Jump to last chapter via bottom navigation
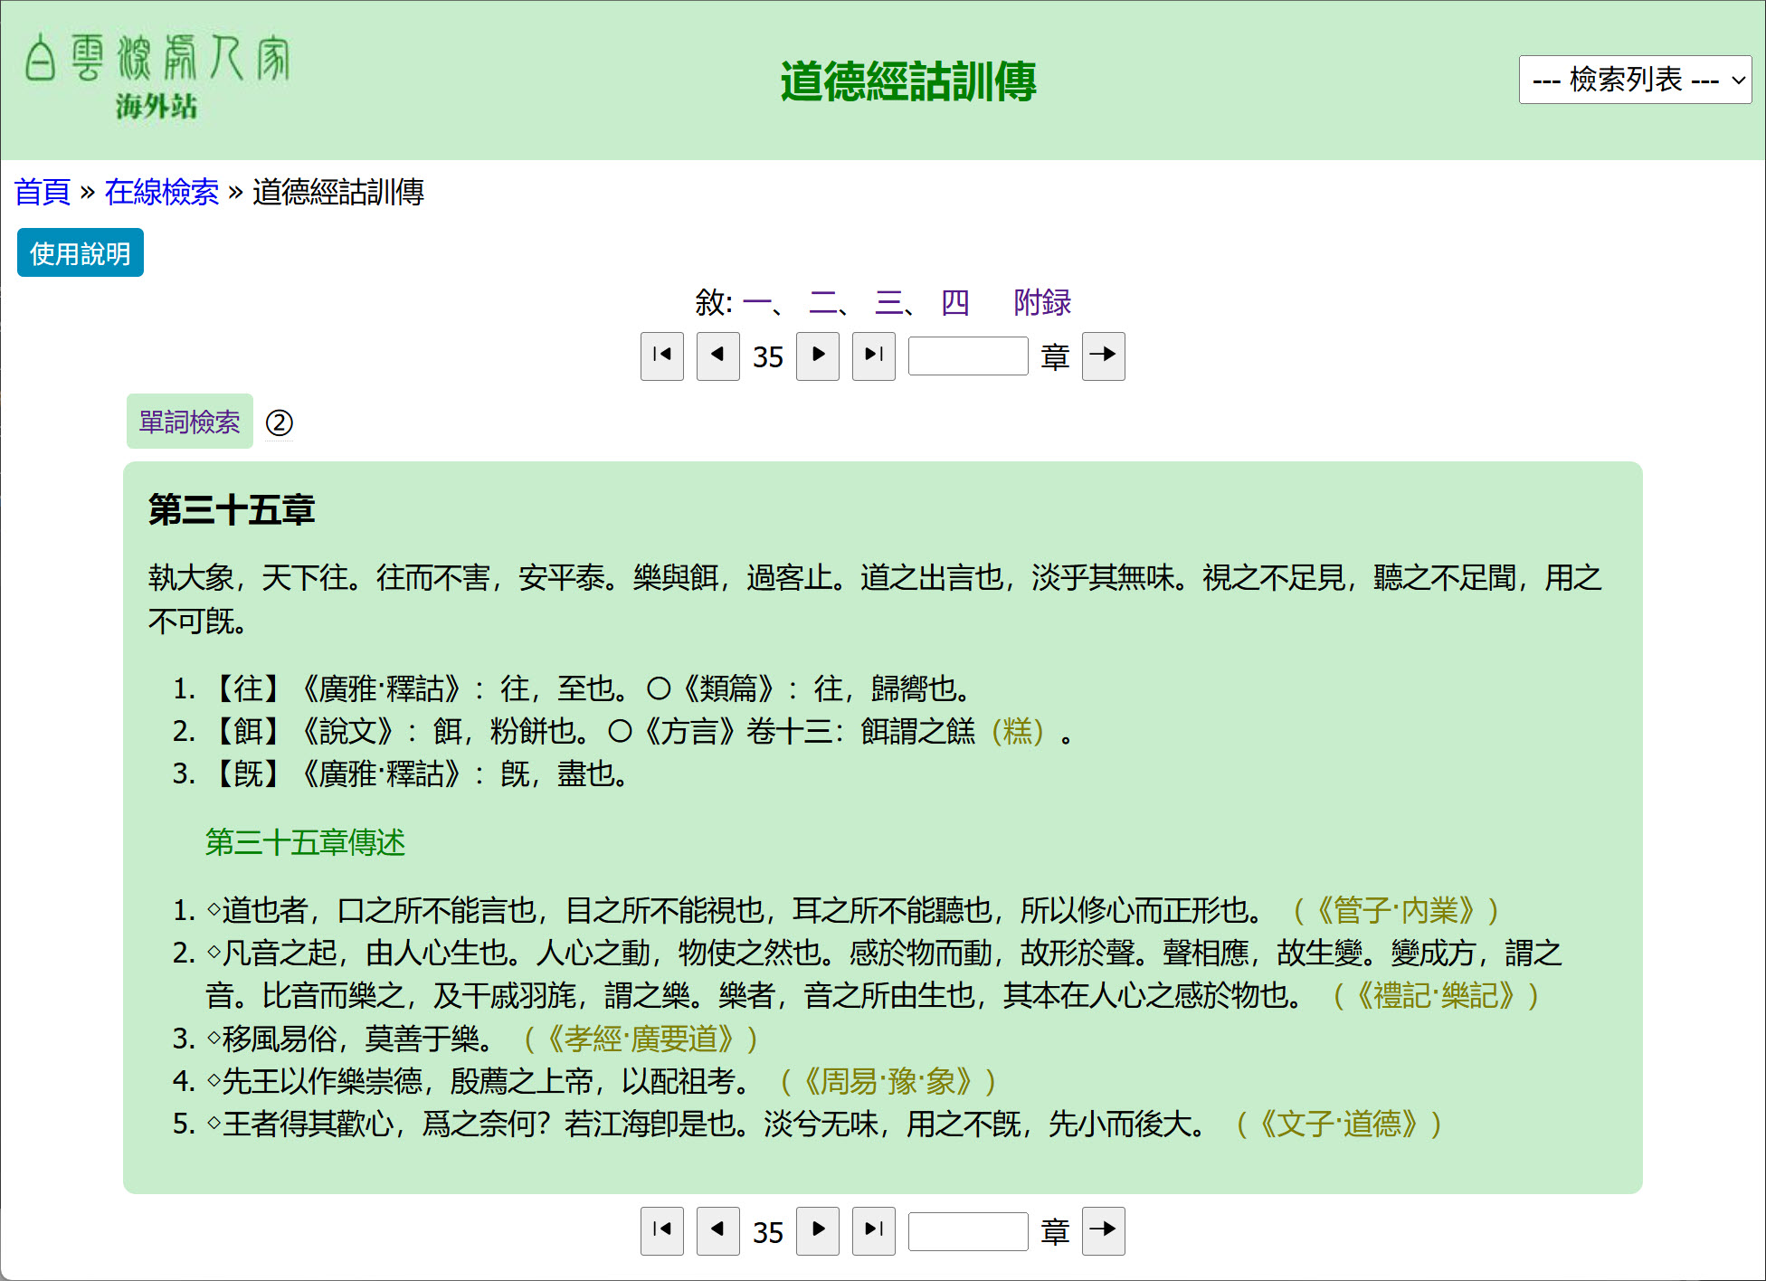 [873, 1230]
